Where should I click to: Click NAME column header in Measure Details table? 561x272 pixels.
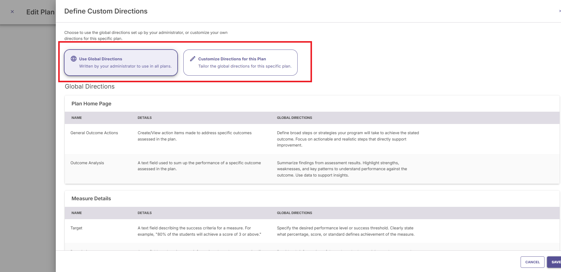point(76,213)
